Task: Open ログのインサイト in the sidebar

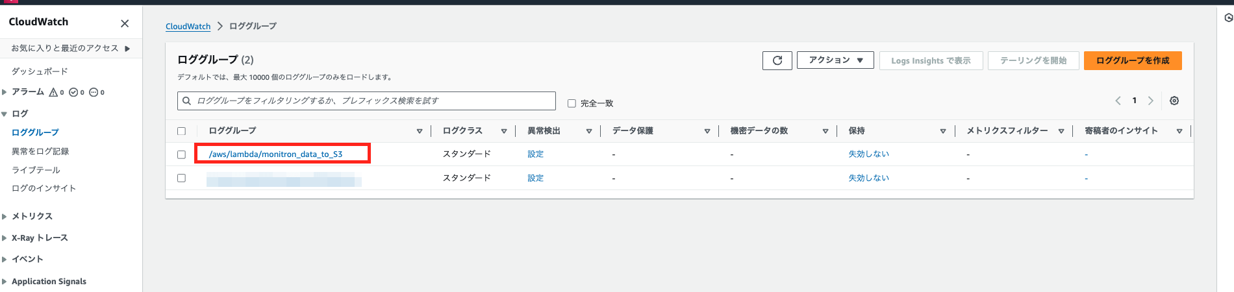Action: pyautogui.click(x=44, y=188)
